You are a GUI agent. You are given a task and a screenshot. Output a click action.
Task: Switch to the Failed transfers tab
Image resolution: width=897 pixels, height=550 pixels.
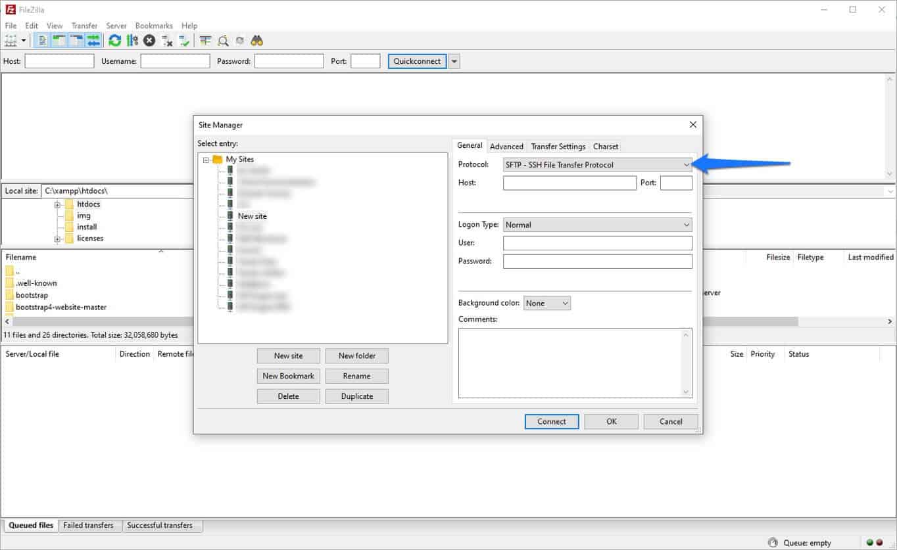pos(88,526)
